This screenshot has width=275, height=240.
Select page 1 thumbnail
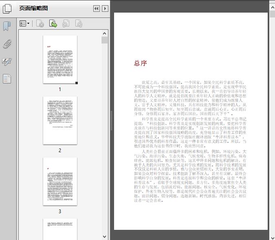point(60,59)
